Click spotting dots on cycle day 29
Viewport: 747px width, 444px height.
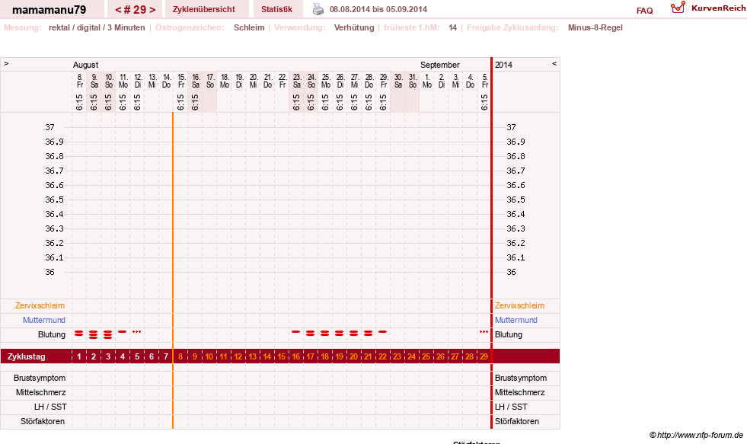tap(484, 331)
